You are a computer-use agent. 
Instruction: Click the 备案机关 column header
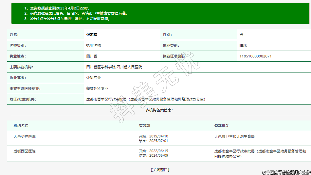(222, 126)
